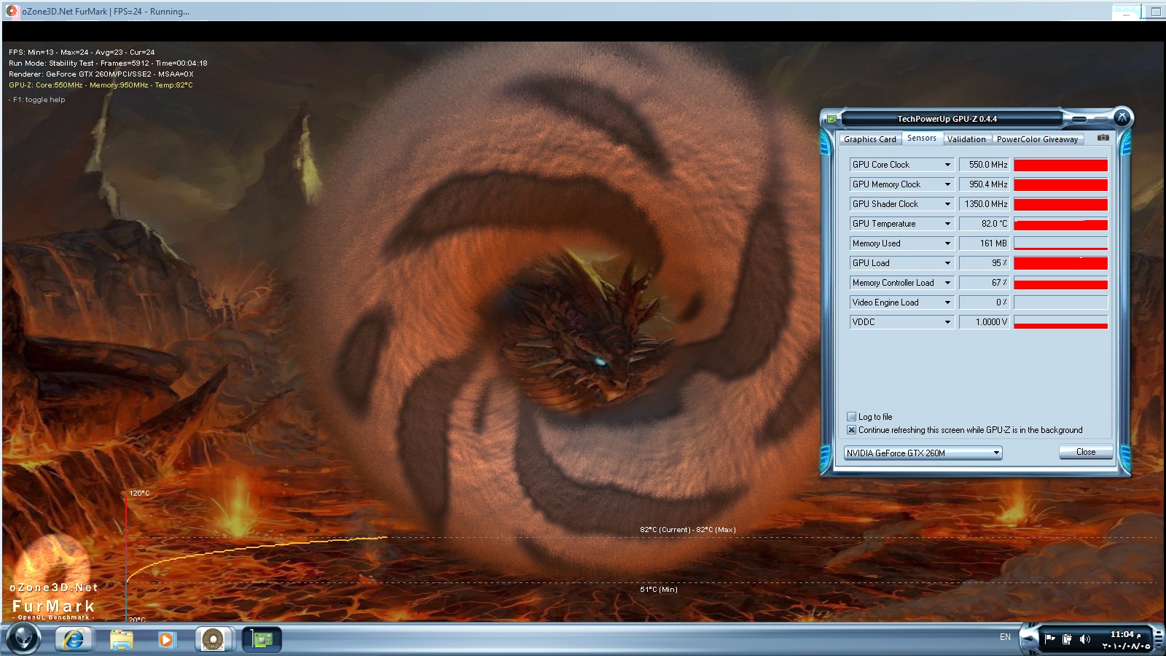1166x656 pixels.
Task: Open Memory Used sensor dropdown
Action: [947, 243]
